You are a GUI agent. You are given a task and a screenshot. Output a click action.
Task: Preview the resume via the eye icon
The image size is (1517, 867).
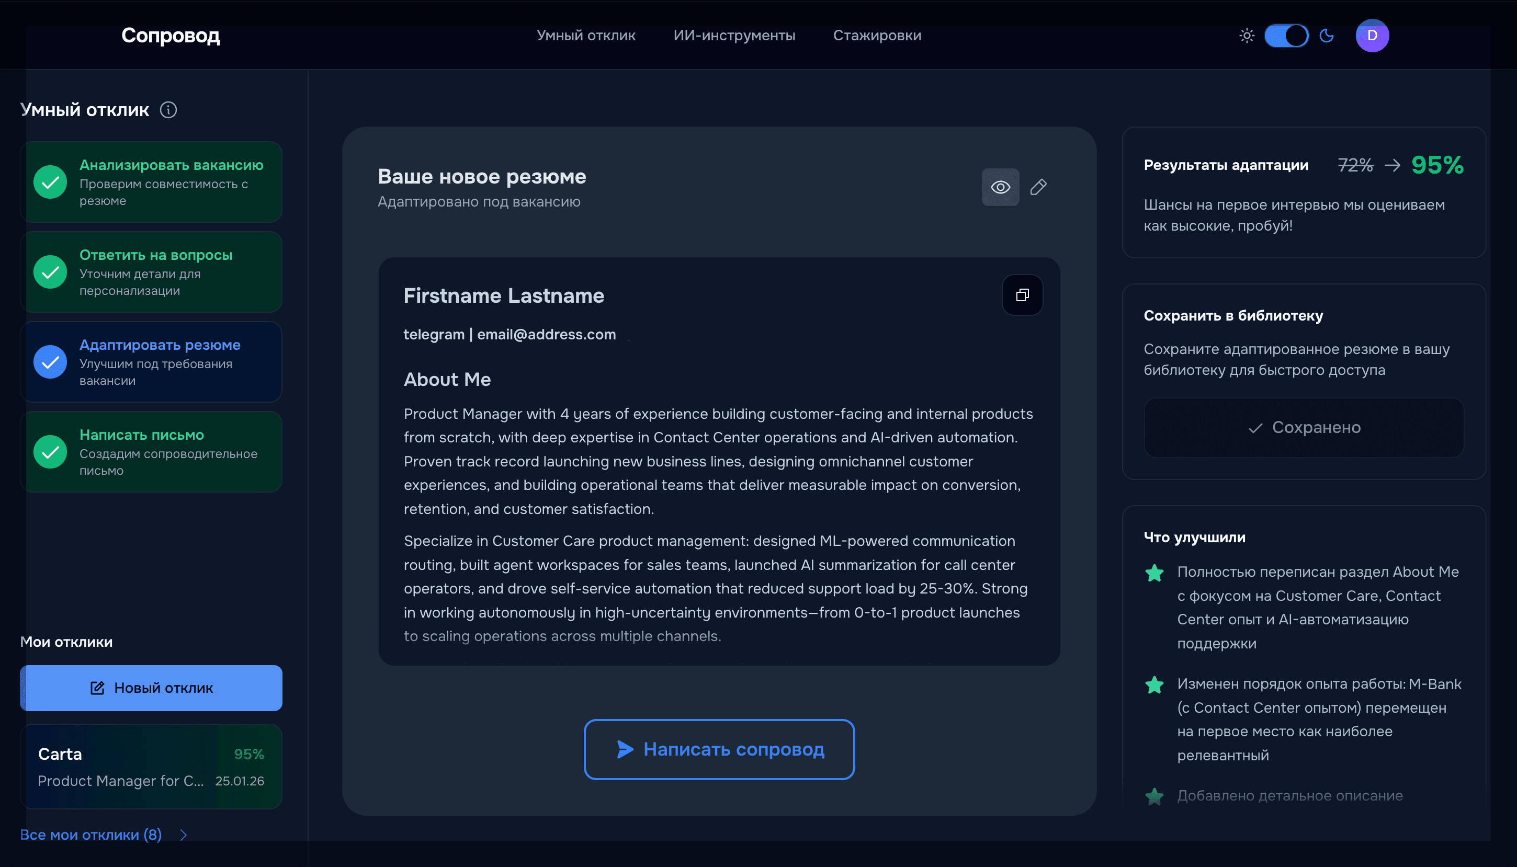pyautogui.click(x=1000, y=187)
